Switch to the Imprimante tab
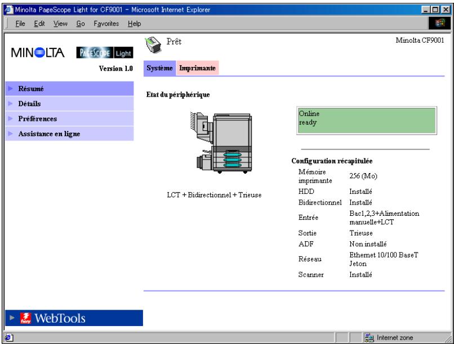Screen dimensions: 454x344 click(197, 68)
